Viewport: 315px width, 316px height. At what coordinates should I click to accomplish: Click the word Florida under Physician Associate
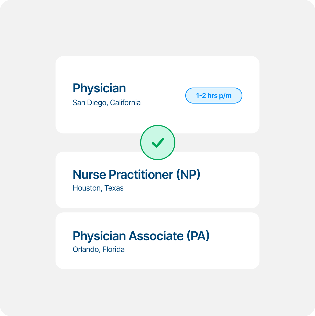[x=113, y=250]
